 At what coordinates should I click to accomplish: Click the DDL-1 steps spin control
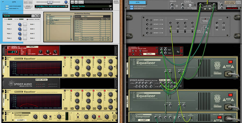pyautogui.click(x=17, y=52)
